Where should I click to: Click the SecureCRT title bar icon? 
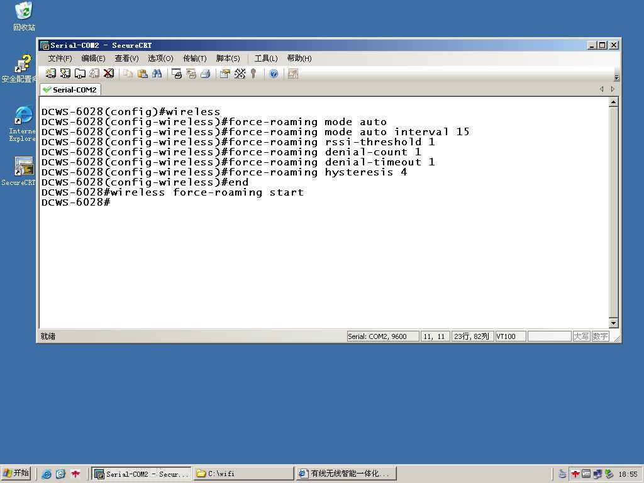(x=45, y=45)
